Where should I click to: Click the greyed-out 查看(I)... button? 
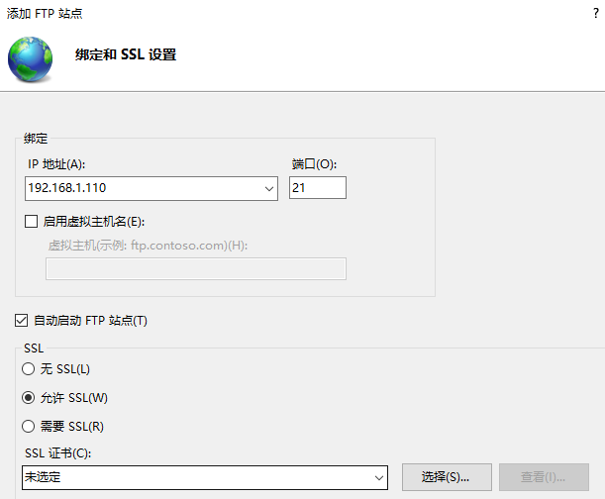544,477
